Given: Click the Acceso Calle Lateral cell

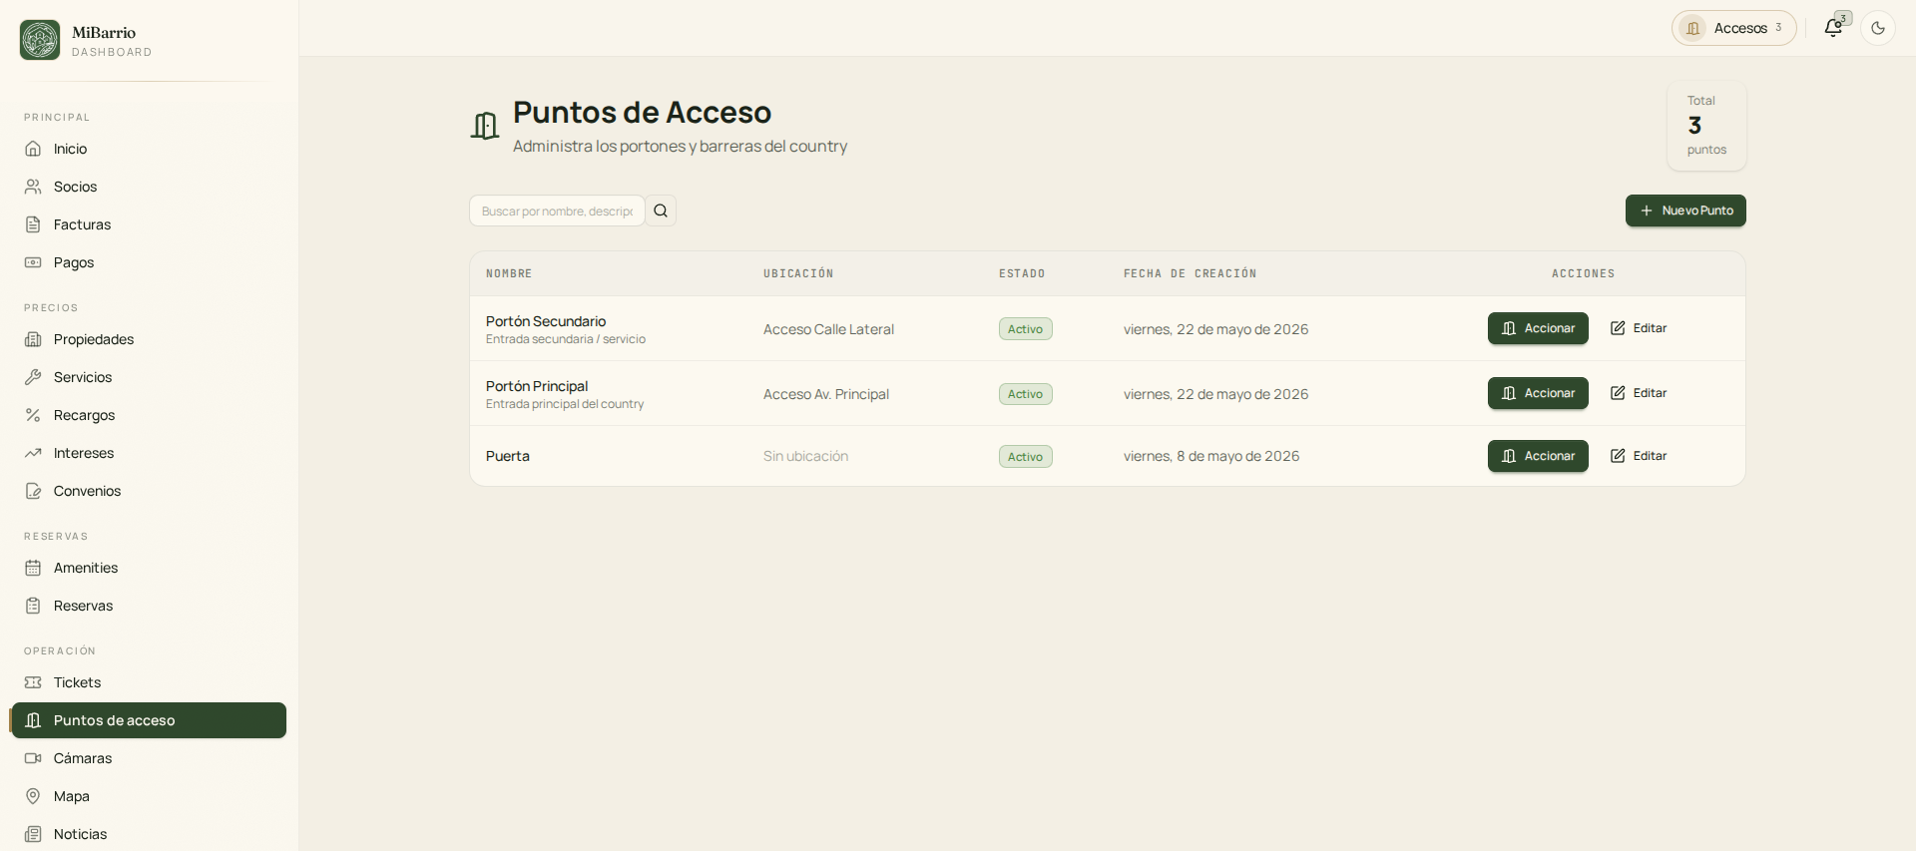Looking at the screenshot, I should 828,329.
